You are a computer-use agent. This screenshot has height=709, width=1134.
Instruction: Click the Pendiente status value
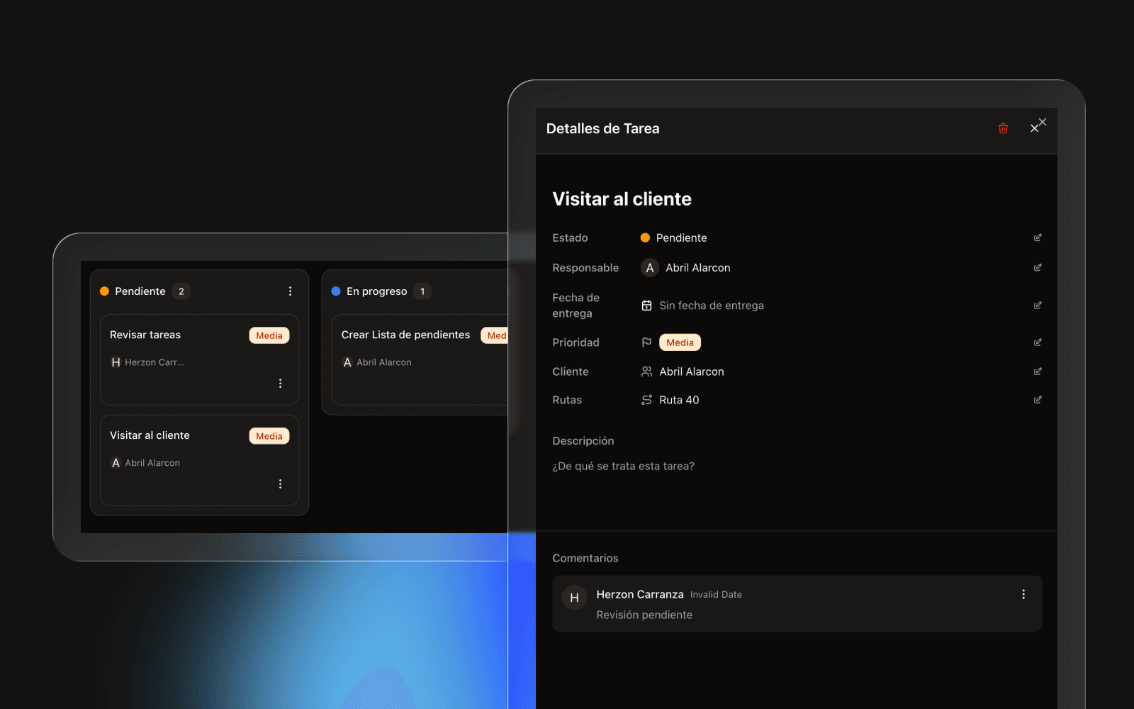681,238
